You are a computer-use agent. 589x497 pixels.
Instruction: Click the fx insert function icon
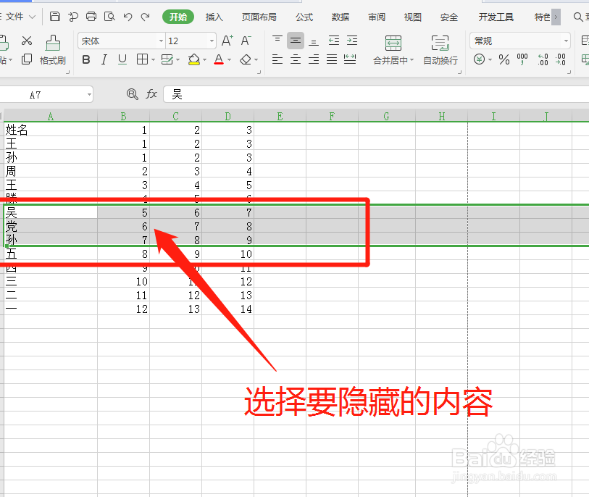(x=151, y=93)
